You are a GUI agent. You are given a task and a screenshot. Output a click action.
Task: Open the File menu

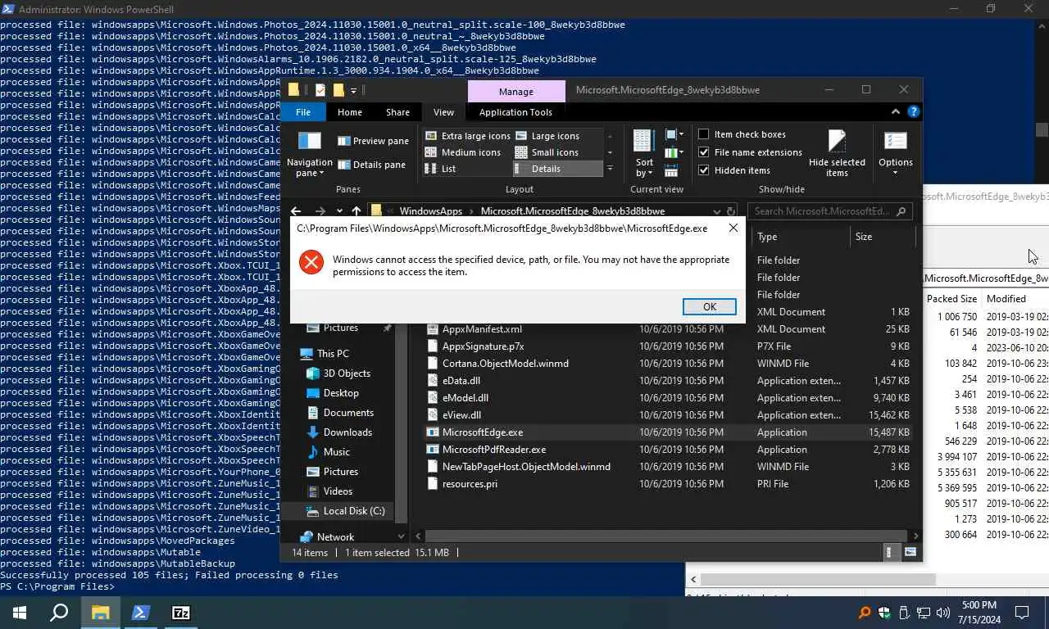[303, 112]
